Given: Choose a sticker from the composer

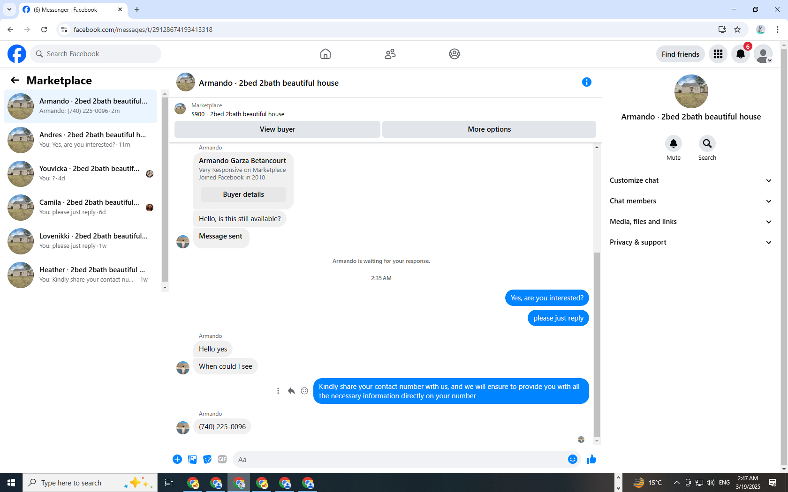Looking at the screenshot, I should [207, 459].
